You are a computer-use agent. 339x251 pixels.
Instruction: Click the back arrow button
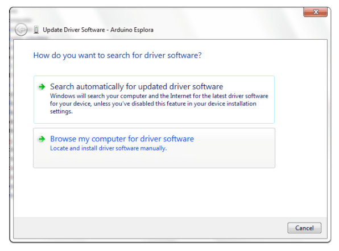[21, 30]
